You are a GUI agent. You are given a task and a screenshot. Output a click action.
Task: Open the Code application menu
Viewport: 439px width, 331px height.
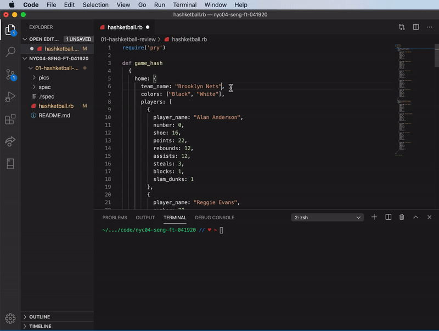[x=31, y=5]
